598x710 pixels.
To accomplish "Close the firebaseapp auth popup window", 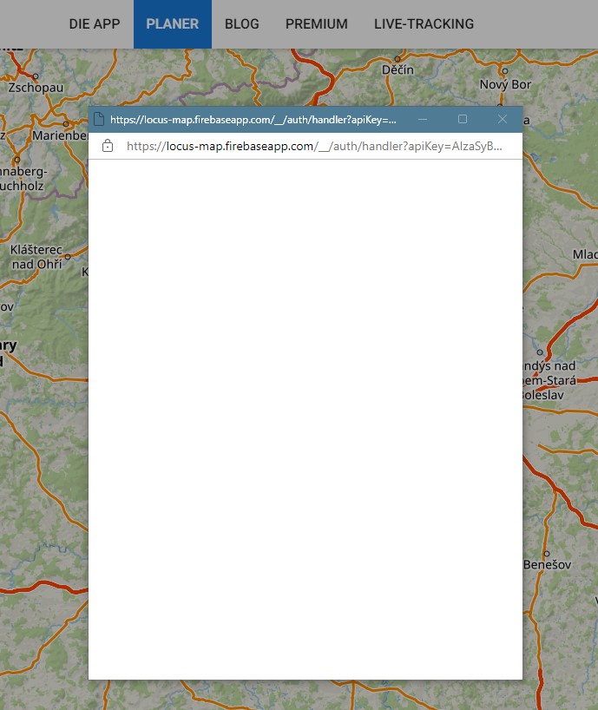I will [x=502, y=119].
